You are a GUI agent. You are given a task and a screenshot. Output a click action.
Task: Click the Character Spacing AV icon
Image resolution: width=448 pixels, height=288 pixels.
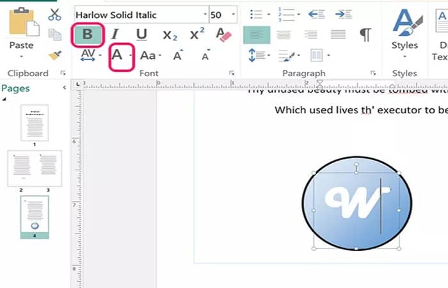(88, 55)
